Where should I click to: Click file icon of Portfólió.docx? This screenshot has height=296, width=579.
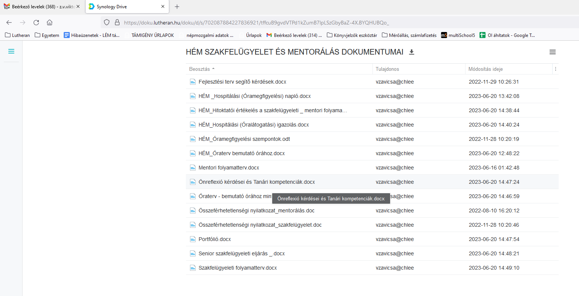pyautogui.click(x=193, y=239)
